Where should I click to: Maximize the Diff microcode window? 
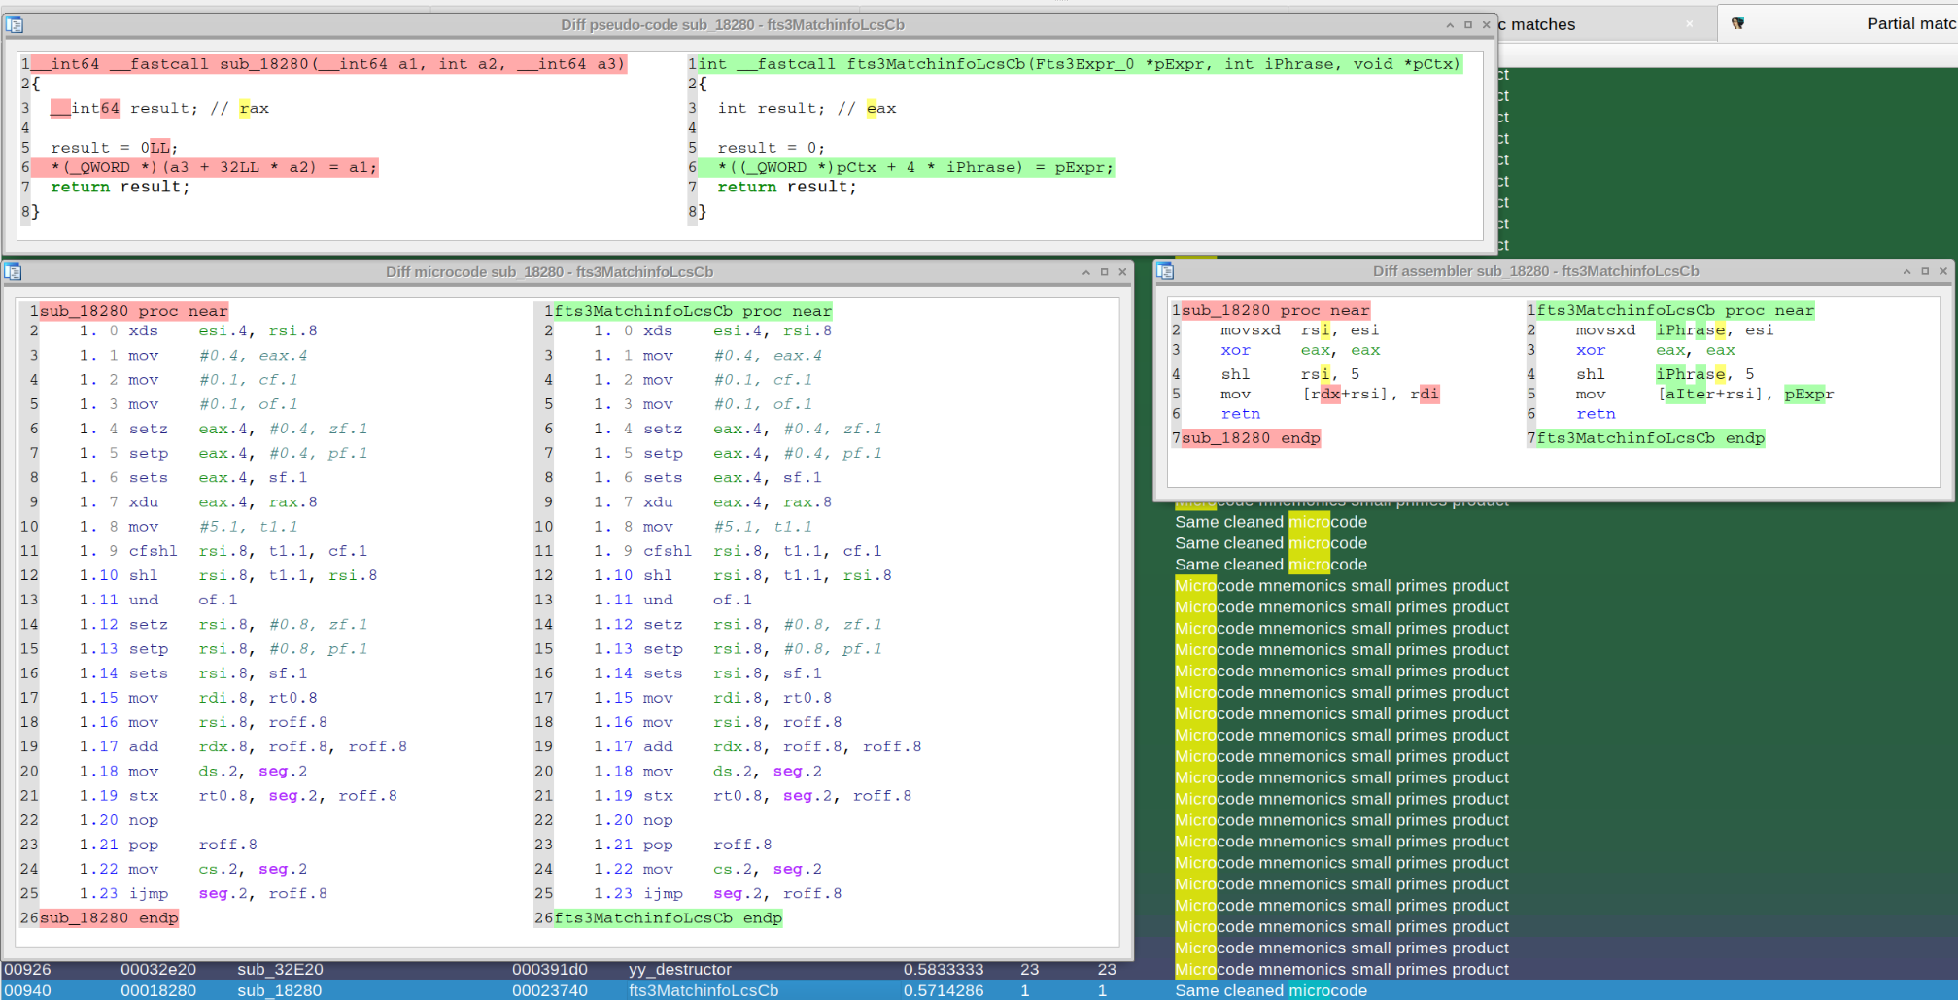pos(1104,272)
